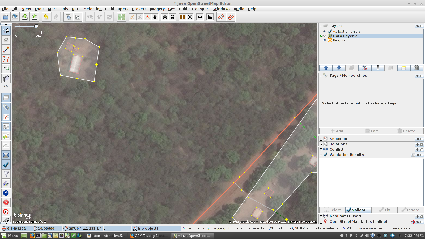Download map data from OSM server

25,17
